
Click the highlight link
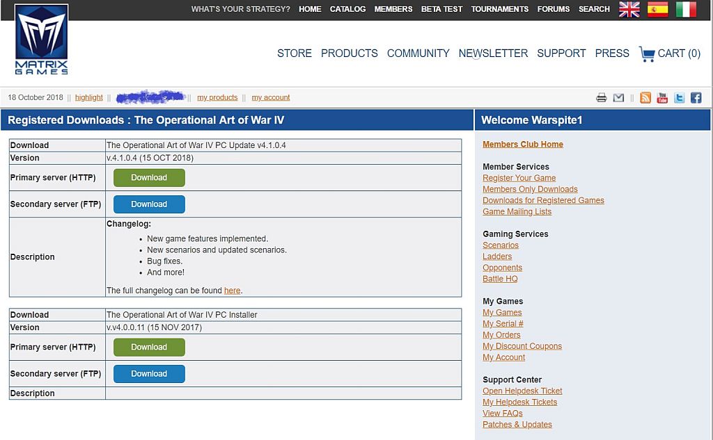pos(89,97)
